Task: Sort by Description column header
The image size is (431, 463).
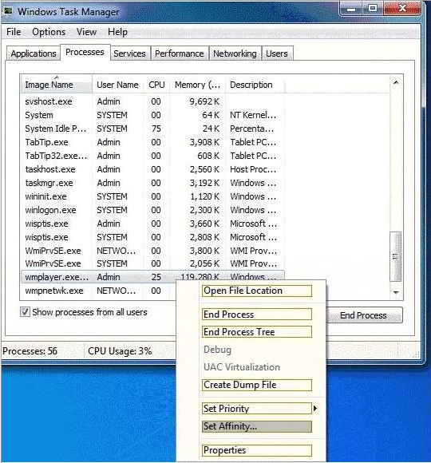Action: point(255,85)
